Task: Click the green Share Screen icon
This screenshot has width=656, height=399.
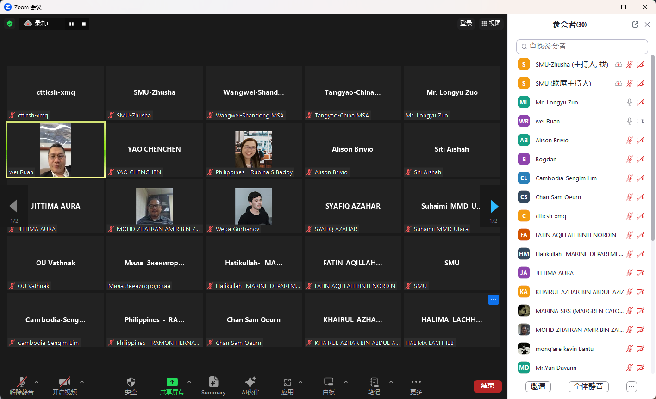Action: [172, 382]
